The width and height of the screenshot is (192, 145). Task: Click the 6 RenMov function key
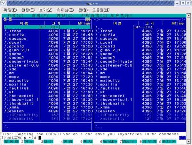click(x=109, y=141)
